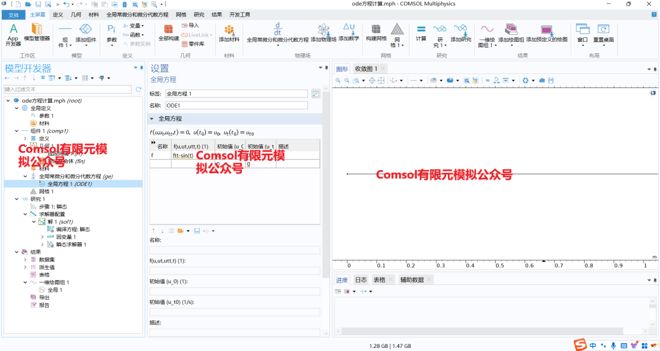Click the save icon in quick access toolbar

click(38, 4)
